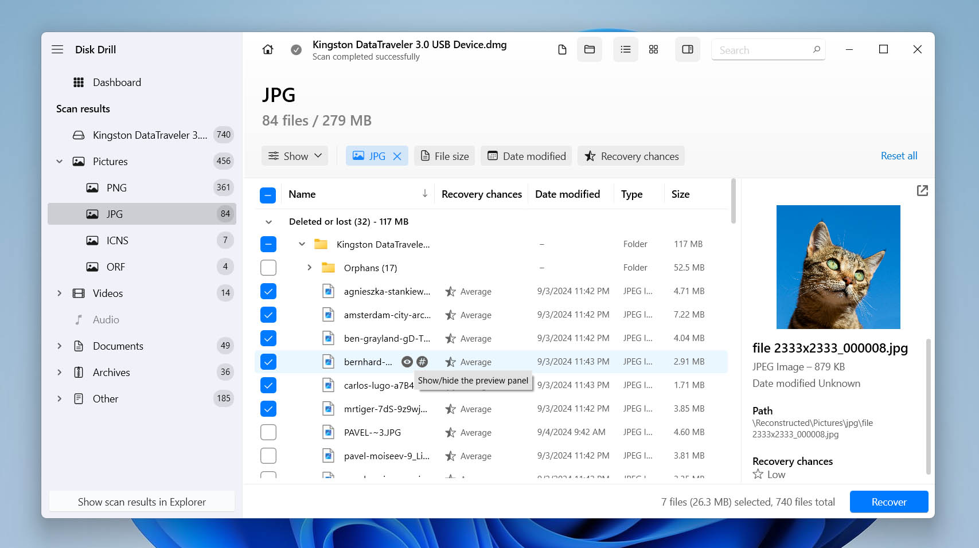Switch to file view icon in toolbar
Screen dimensions: 979x548
click(562, 50)
